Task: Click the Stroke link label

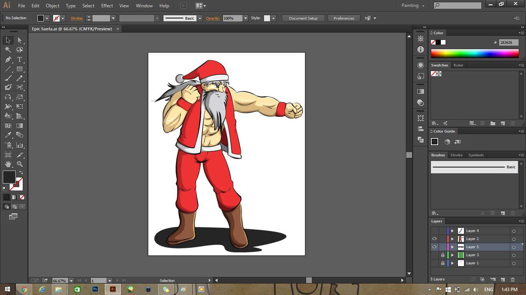Action: 77,18
